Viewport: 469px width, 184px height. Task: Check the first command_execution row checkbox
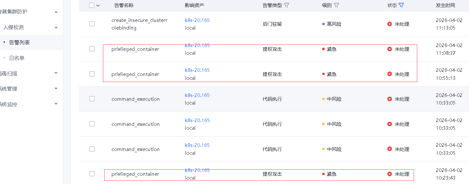coord(92,99)
